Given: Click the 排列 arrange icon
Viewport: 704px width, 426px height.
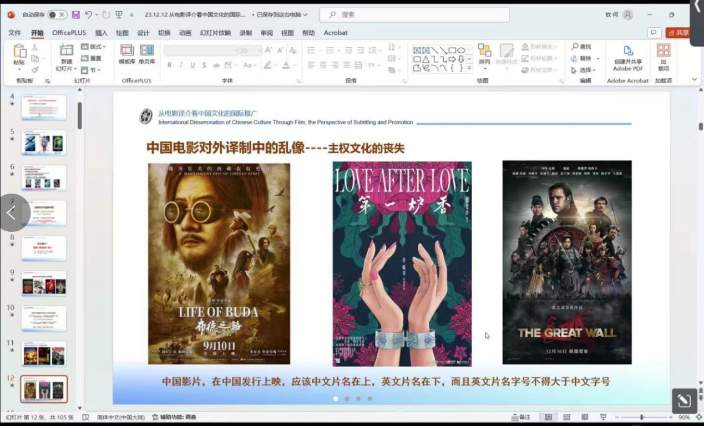Looking at the screenshot, I should (x=484, y=55).
